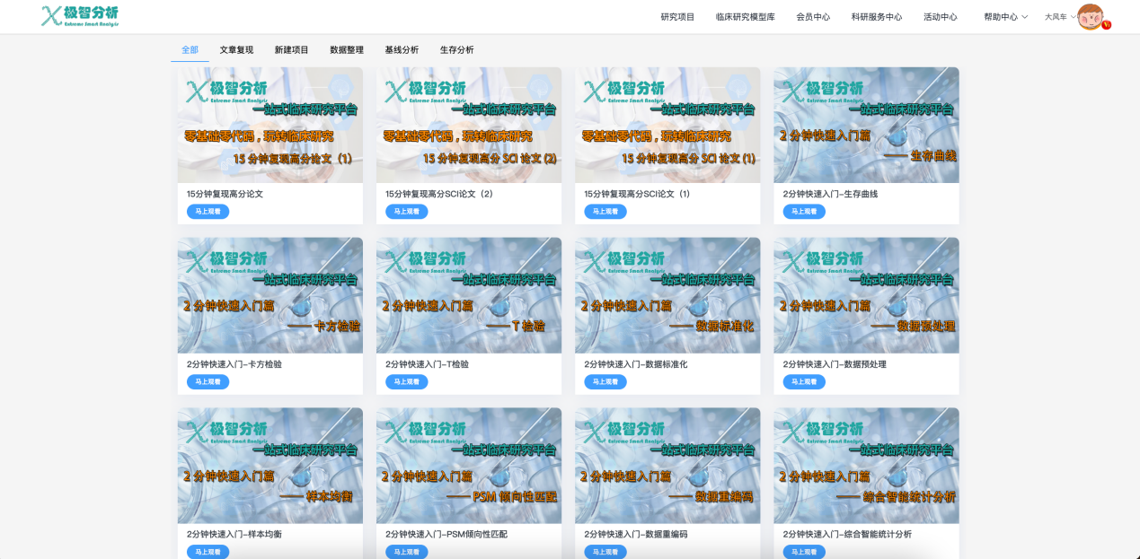Open 会员中心 in top navigation
Image resolution: width=1140 pixels, height=559 pixels.
pyautogui.click(x=813, y=17)
